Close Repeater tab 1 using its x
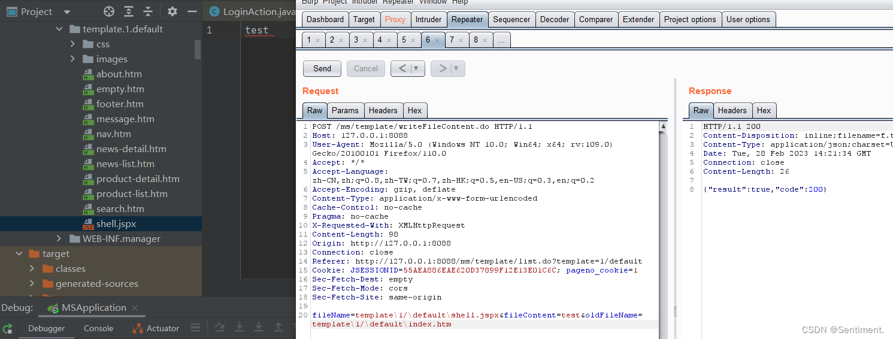This screenshot has width=893, height=339. coord(317,40)
